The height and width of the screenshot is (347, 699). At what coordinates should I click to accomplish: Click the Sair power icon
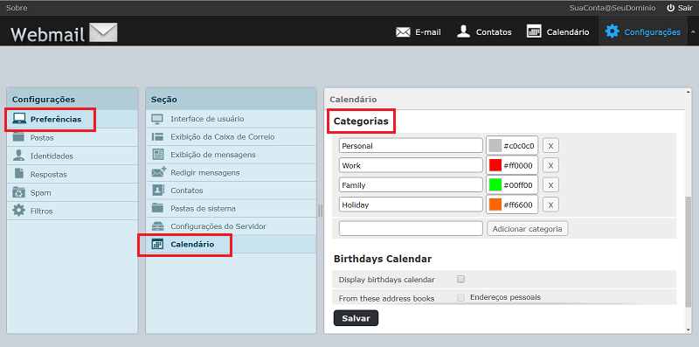pos(670,8)
